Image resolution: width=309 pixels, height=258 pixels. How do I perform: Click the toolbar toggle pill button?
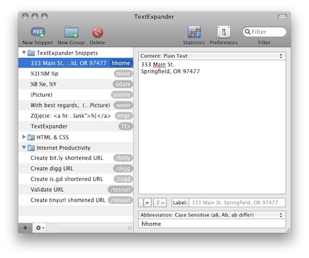pos(282,16)
